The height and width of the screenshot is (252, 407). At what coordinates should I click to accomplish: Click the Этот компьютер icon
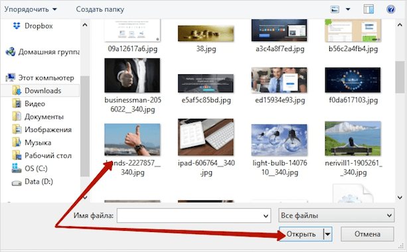pos(11,78)
